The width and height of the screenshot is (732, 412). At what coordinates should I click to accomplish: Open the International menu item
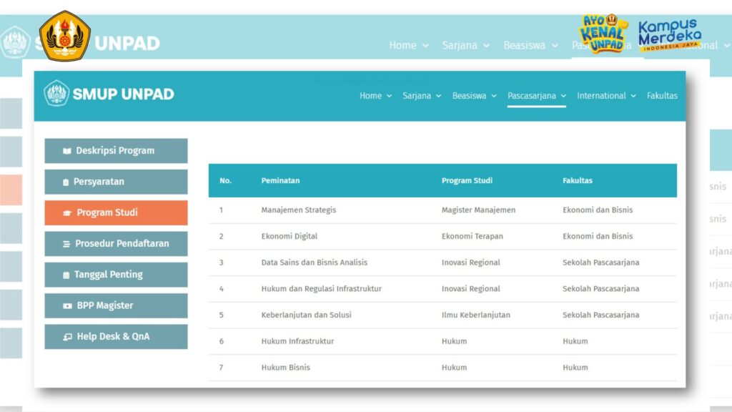tap(601, 96)
